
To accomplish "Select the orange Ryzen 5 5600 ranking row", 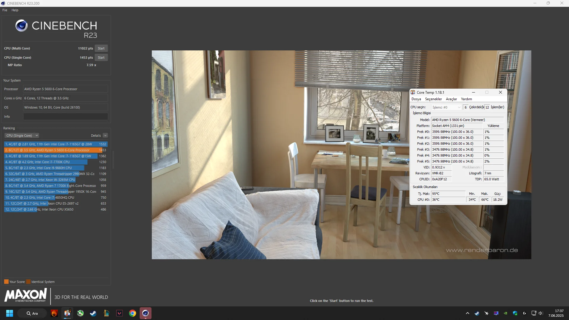I will 56,150.
